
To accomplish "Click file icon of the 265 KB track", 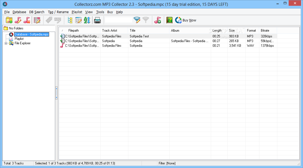I will [62, 41].
